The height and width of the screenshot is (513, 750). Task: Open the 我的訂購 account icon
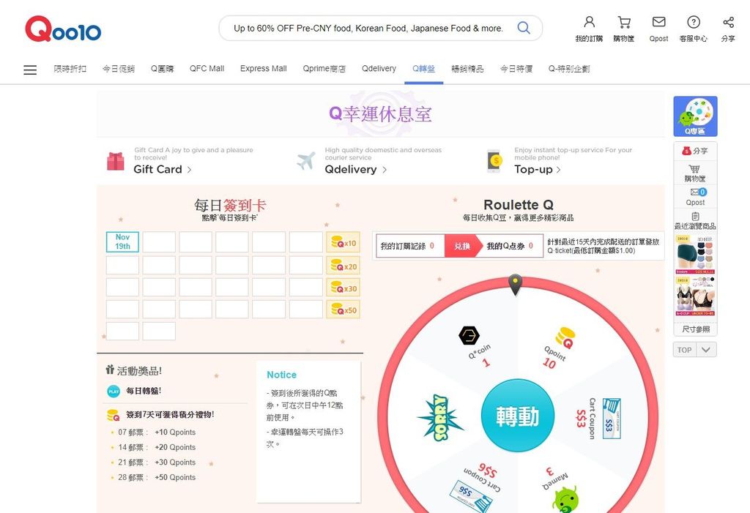(589, 22)
